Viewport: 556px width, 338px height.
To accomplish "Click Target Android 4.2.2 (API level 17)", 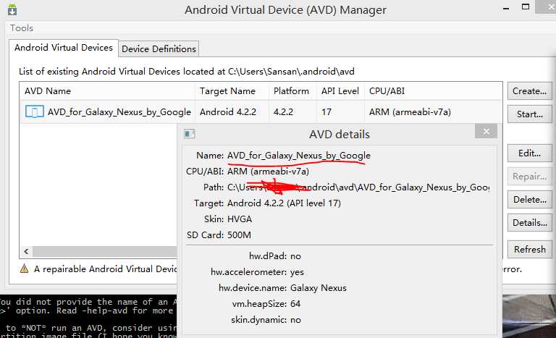I will pos(284,203).
